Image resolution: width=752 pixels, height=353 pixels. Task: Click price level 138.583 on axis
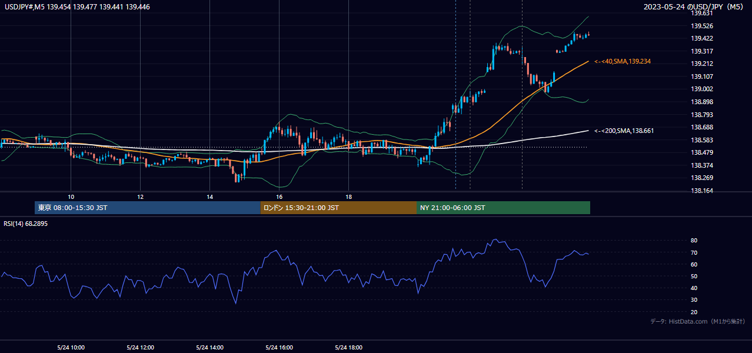point(702,140)
